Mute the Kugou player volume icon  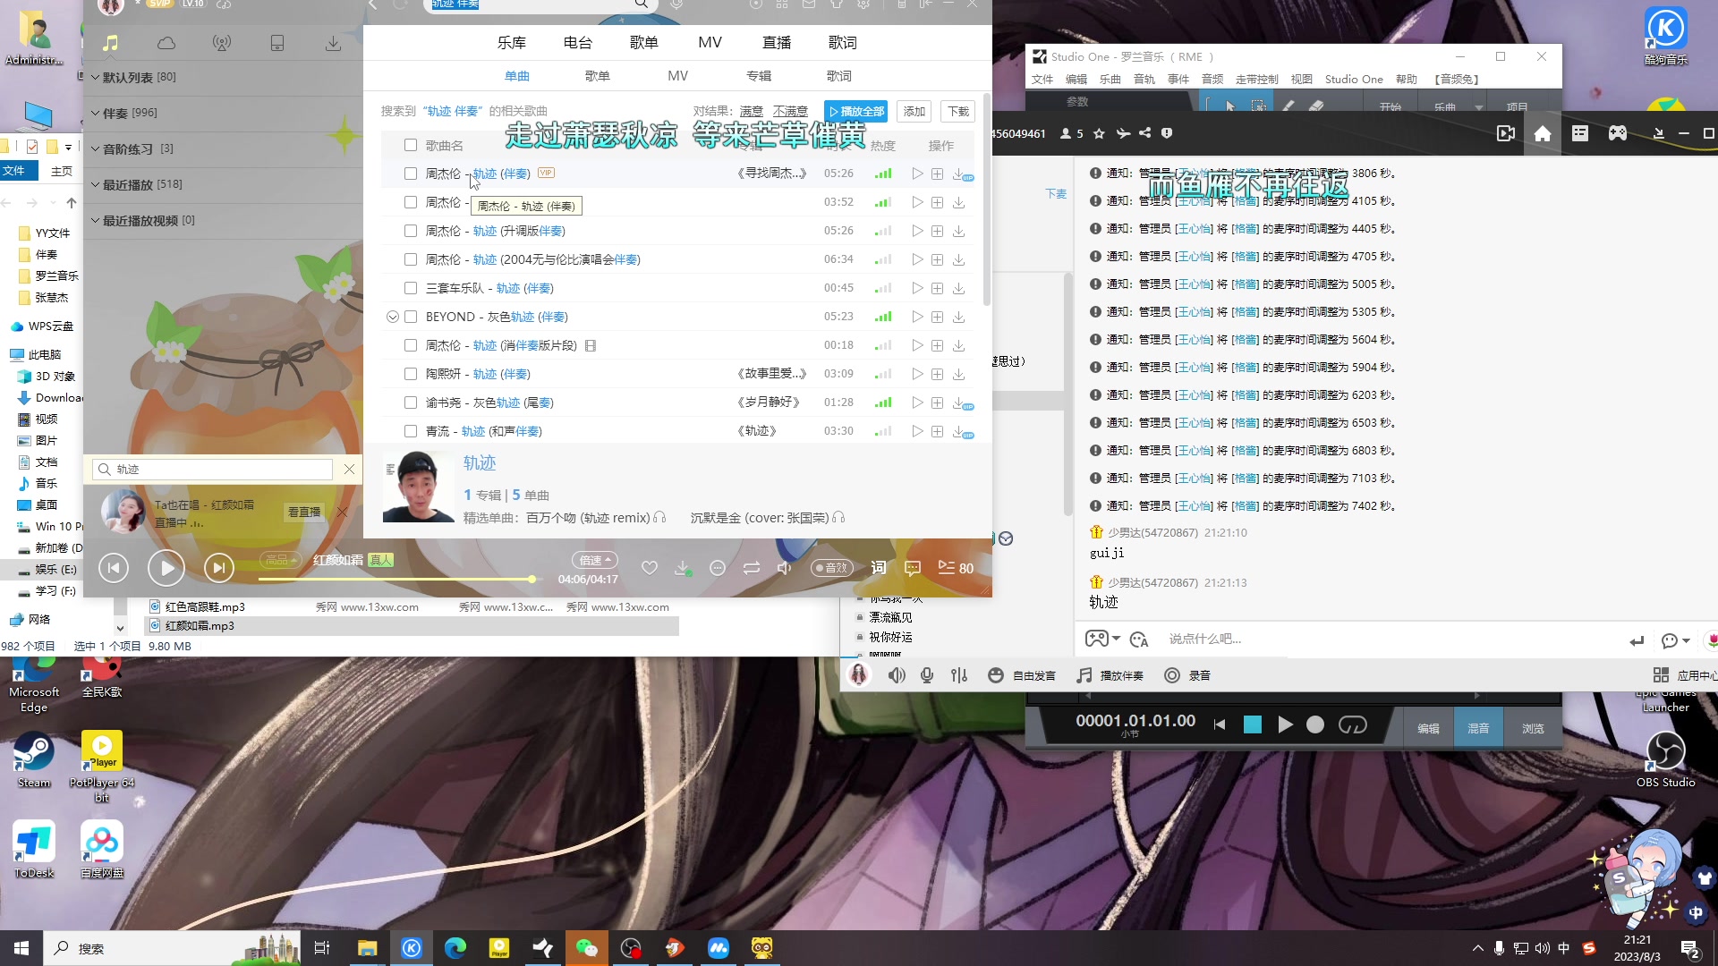click(785, 568)
